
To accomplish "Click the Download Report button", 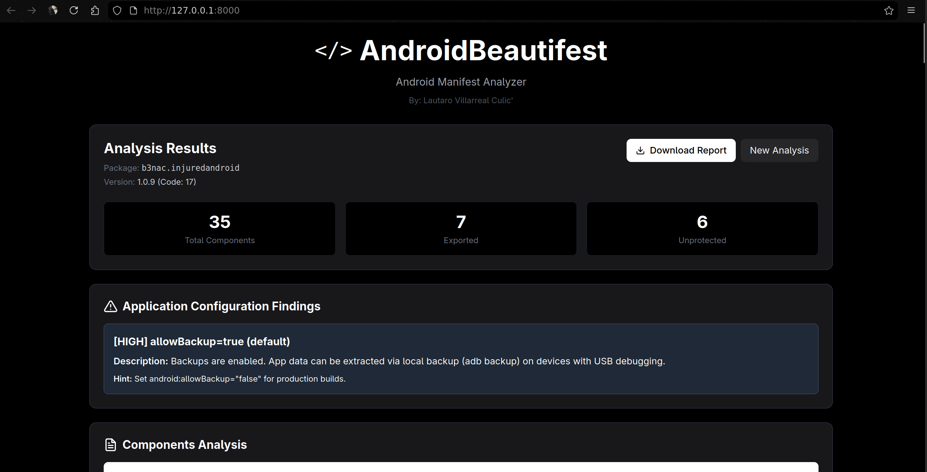I will point(681,150).
